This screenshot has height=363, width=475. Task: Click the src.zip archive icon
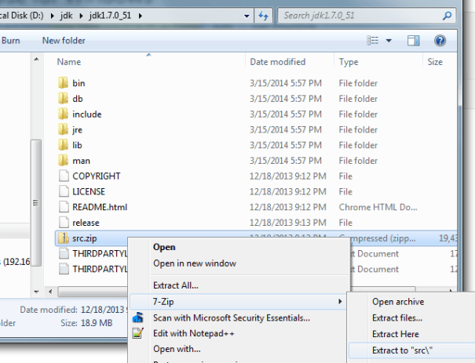64,238
